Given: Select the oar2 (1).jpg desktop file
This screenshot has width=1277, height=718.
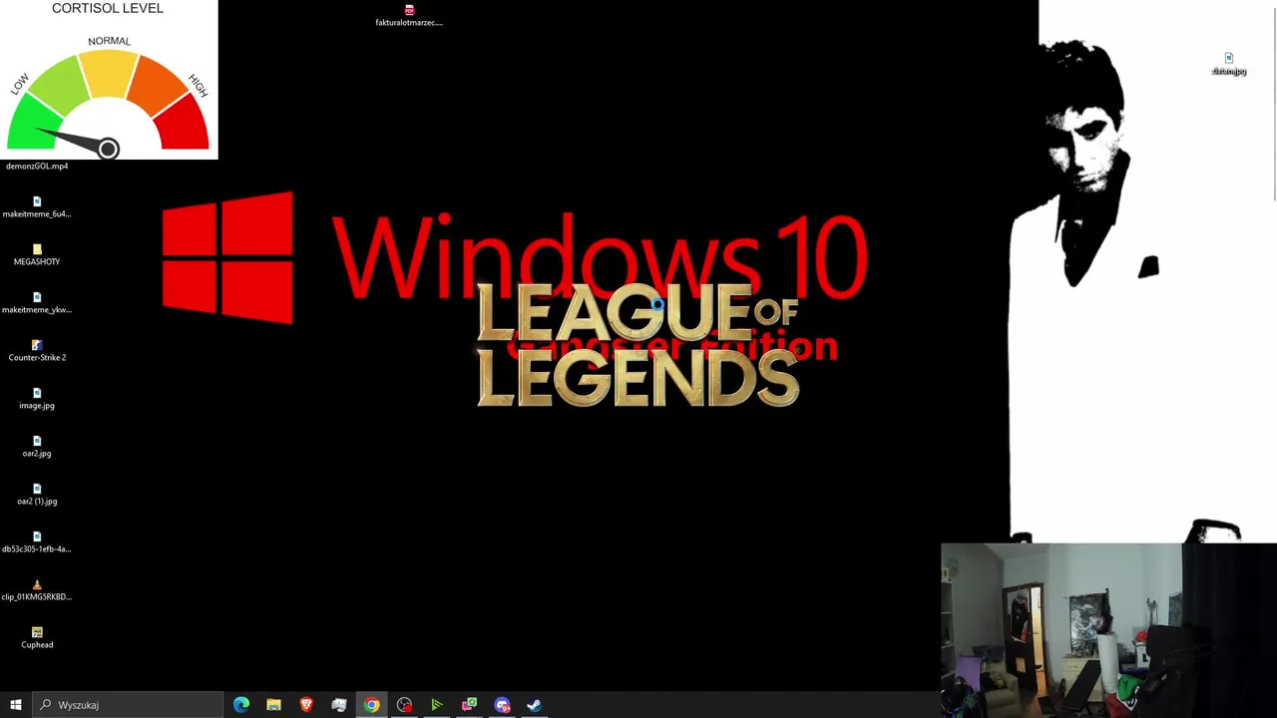Looking at the screenshot, I should 37,495.
